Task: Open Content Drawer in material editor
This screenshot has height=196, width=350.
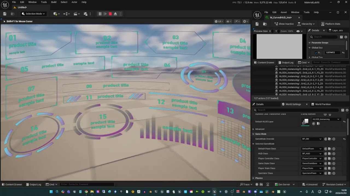Action: 264,63
